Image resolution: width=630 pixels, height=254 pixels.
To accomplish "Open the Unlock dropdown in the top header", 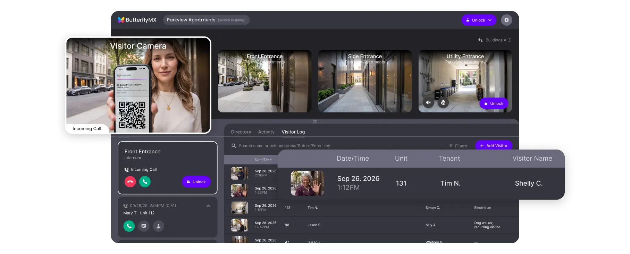I will pos(479,20).
